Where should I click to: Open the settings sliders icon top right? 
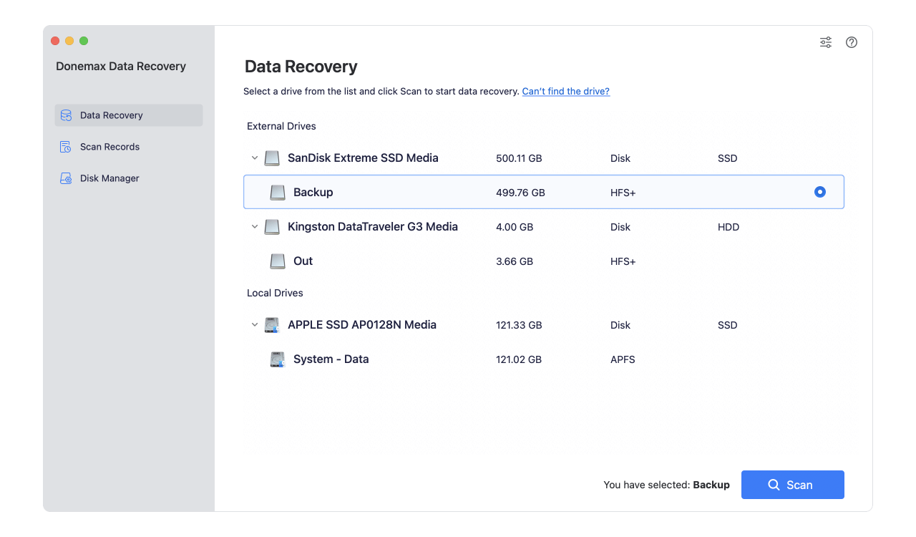[x=825, y=42]
